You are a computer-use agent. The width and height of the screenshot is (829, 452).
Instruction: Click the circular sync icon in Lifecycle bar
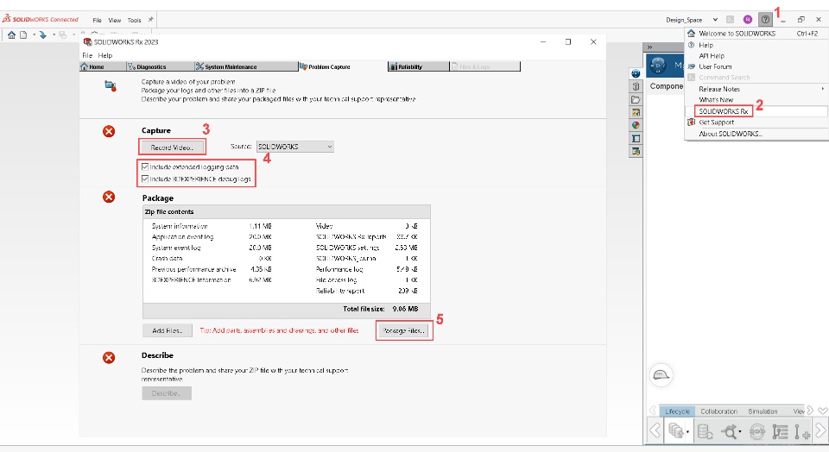point(756,431)
